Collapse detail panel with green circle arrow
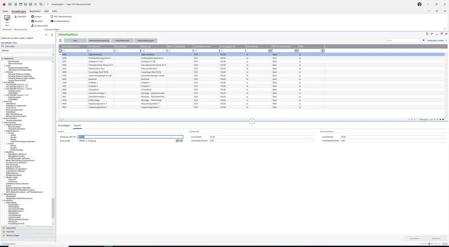449x247 pixels. click(x=252, y=121)
